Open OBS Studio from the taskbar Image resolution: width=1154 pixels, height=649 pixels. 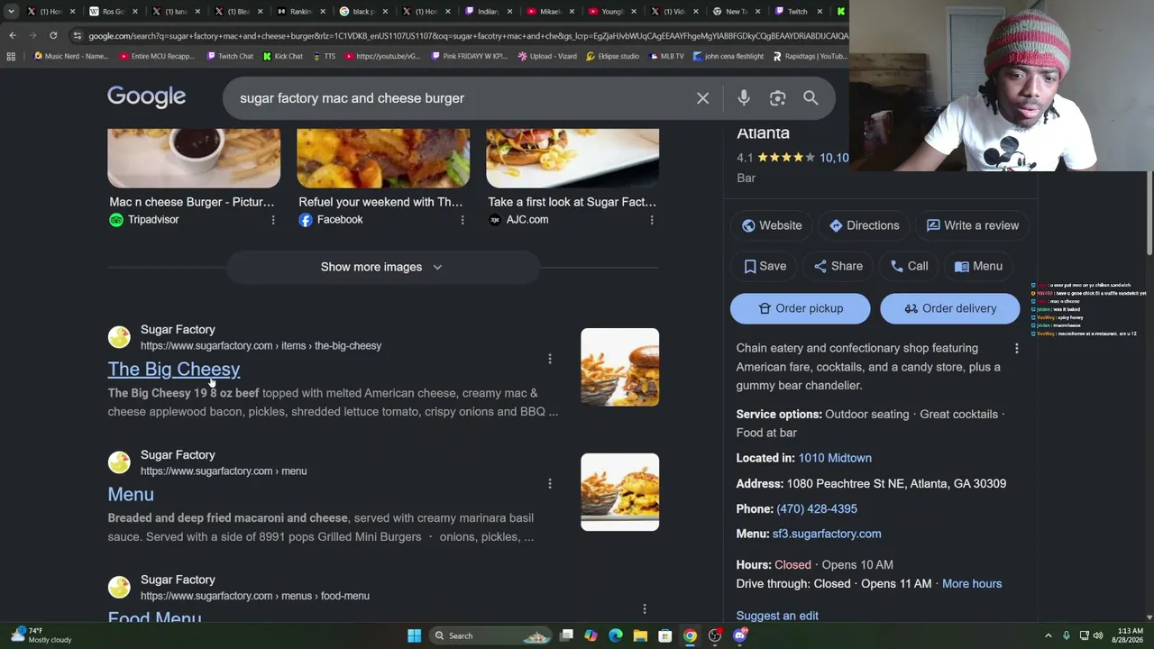click(715, 635)
